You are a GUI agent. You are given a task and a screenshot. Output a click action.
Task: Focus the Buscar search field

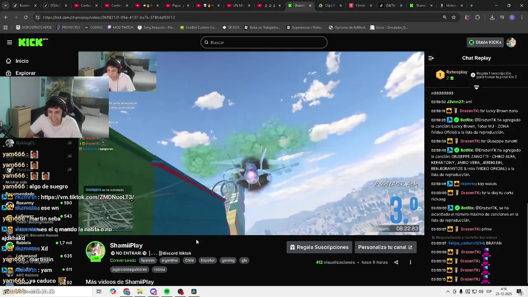(x=264, y=42)
